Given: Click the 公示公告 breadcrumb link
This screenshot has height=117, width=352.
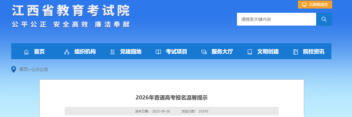Looking at the screenshot, I should (40, 70).
